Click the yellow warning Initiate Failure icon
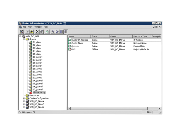 coord(31,31)
